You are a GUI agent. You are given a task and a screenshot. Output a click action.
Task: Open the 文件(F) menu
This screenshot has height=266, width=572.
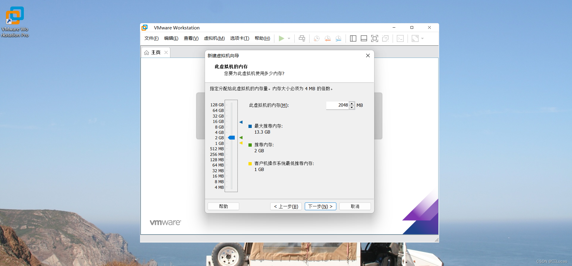click(151, 38)
